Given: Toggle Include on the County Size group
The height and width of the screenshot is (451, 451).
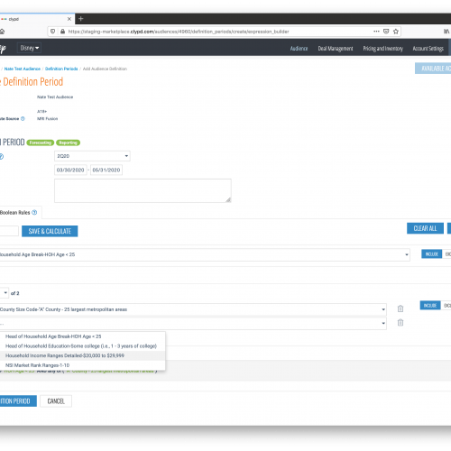Looking at the screenshot, I should 430,306.
